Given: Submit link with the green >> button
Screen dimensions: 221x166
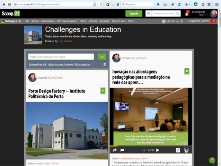Looking at the screenshot, I should tap(102, 57).
